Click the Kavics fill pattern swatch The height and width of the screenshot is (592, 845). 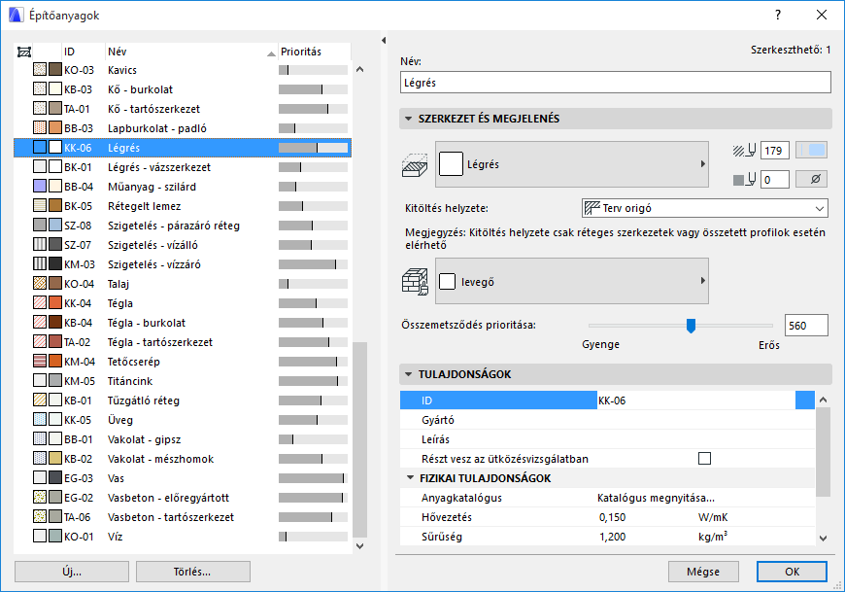(x=40, y=70)
